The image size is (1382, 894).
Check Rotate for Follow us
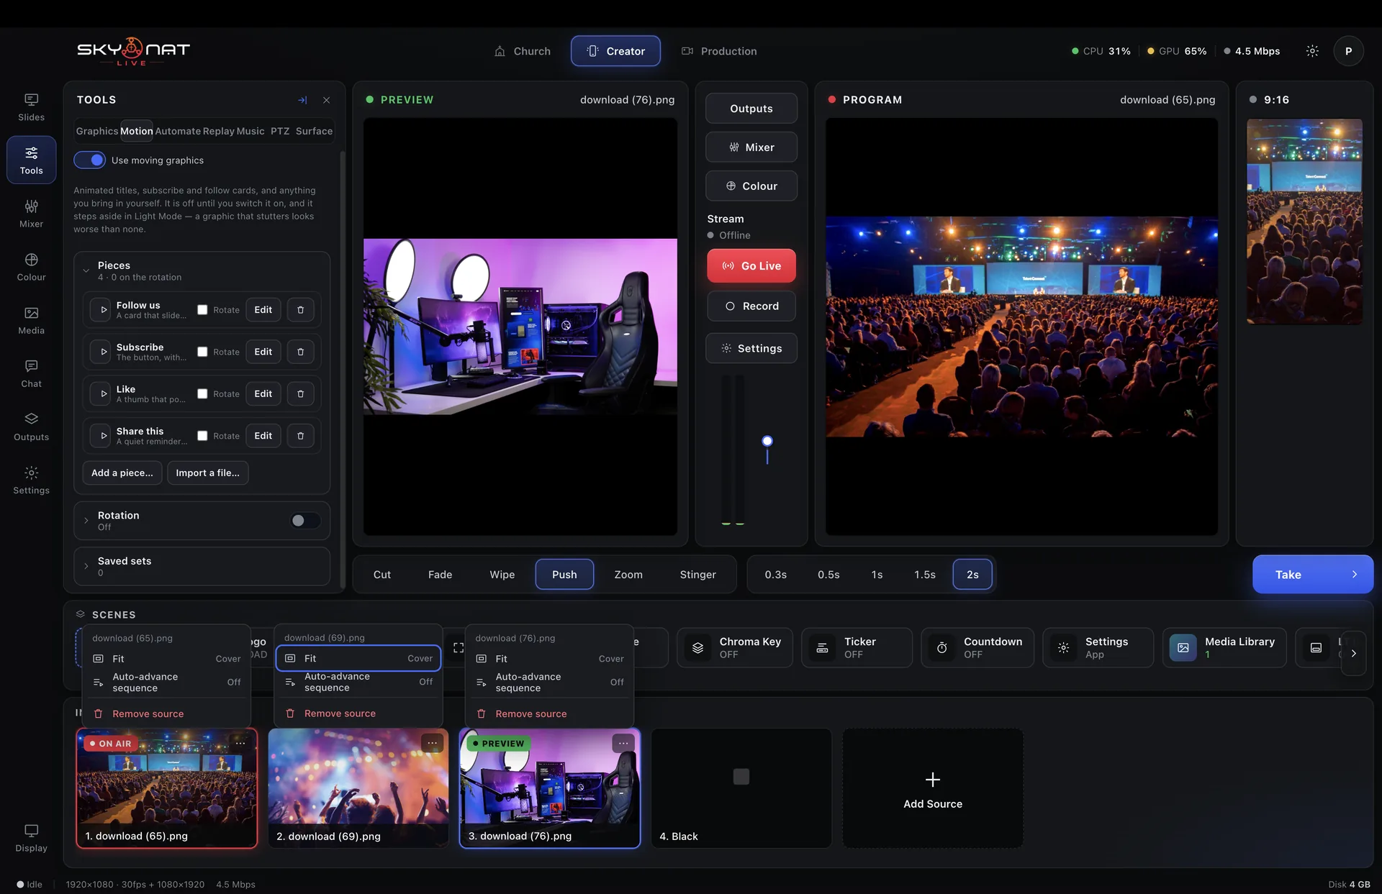click(202, 310)
